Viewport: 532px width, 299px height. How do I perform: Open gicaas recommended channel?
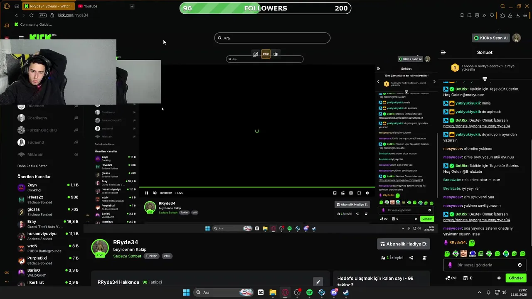[x=48, y=212]
